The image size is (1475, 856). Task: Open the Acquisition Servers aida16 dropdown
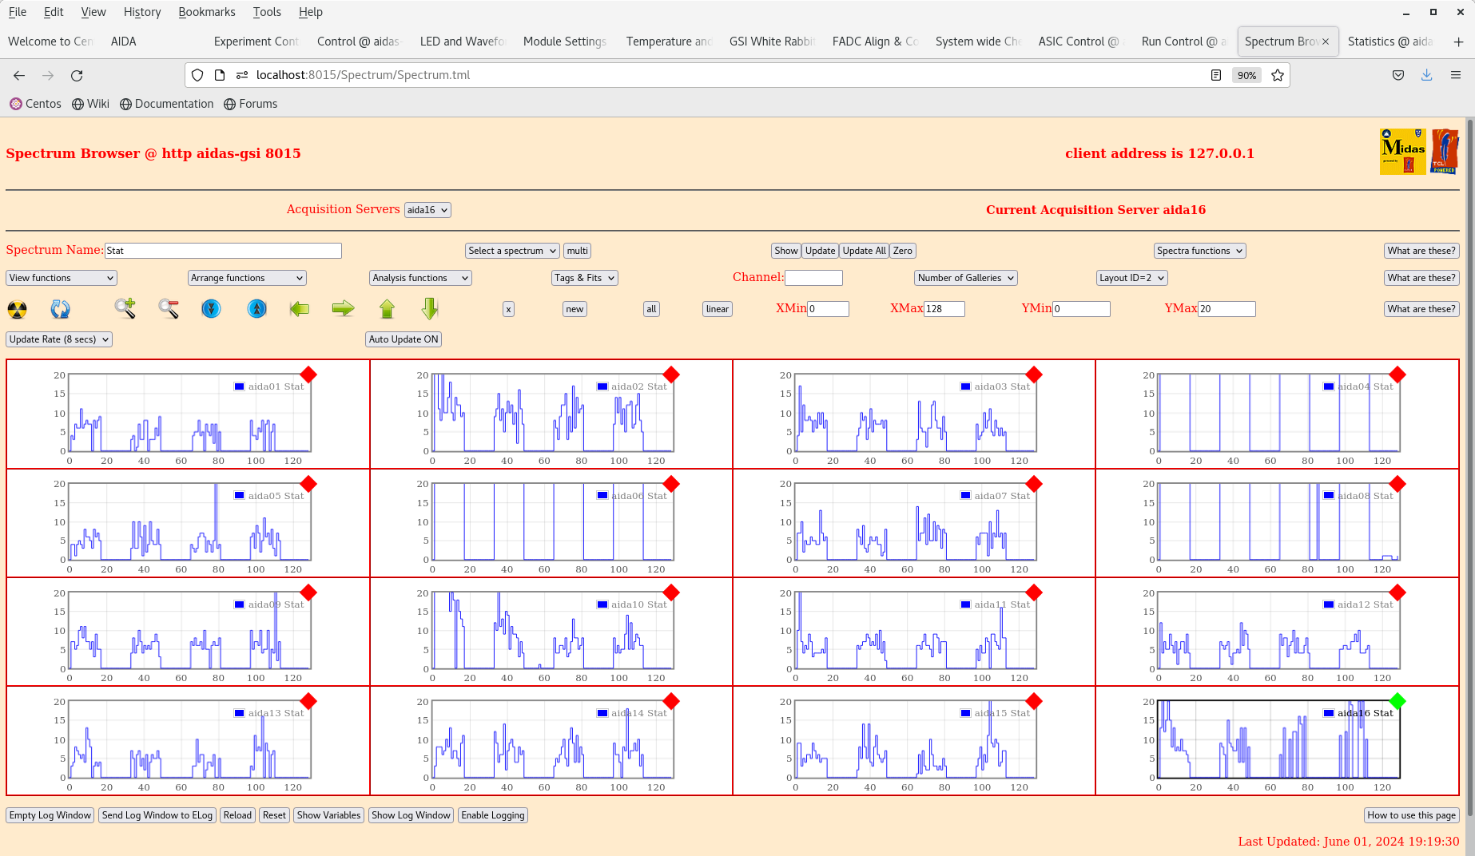[427, 210]
